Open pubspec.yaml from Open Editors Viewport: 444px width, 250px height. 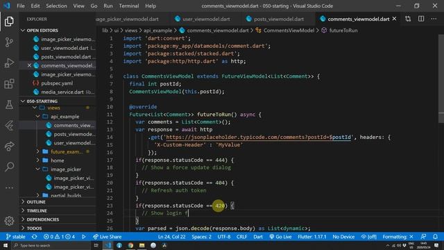point(57,83)
